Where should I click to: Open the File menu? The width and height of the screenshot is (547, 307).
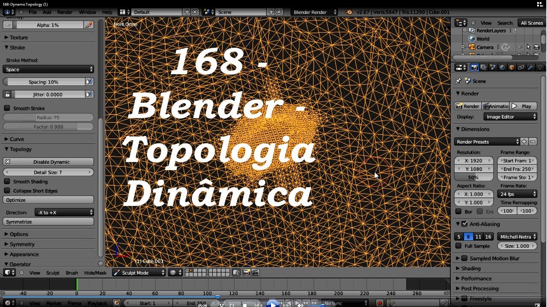[x=32, y=12]
